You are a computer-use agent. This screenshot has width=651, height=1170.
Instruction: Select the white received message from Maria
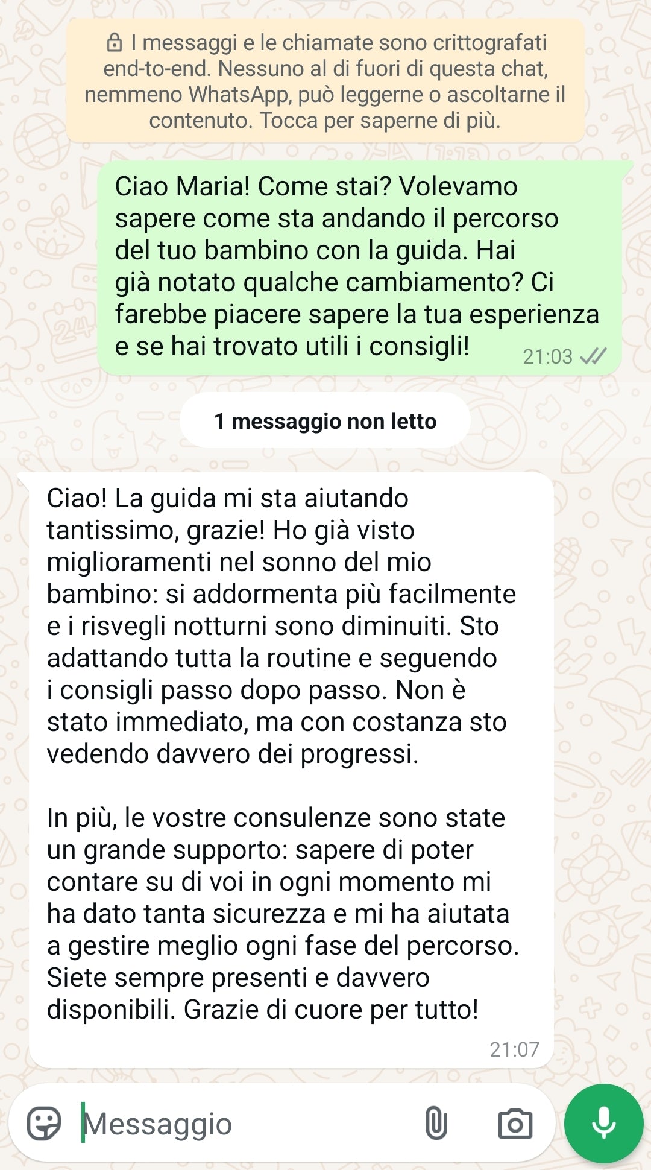tap(291, 770)
